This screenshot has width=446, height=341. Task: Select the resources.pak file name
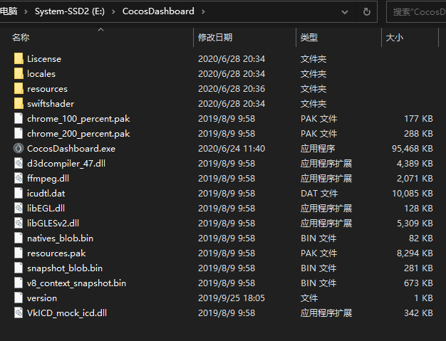(56, 253)
